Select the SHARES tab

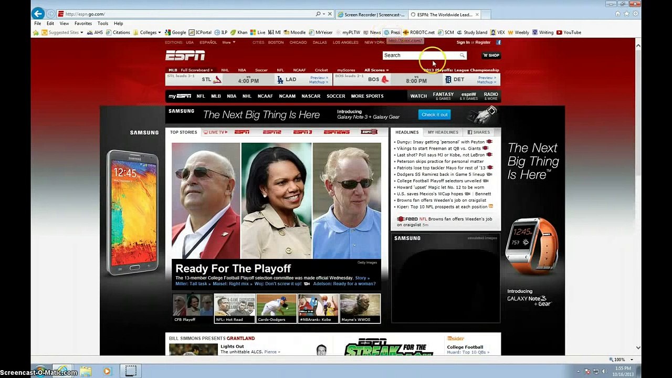(479, 132)
